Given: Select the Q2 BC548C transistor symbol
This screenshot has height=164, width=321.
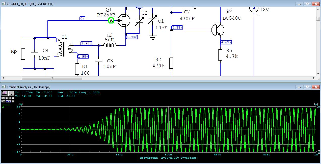Looking at the screenshot, I should [218, 30].
